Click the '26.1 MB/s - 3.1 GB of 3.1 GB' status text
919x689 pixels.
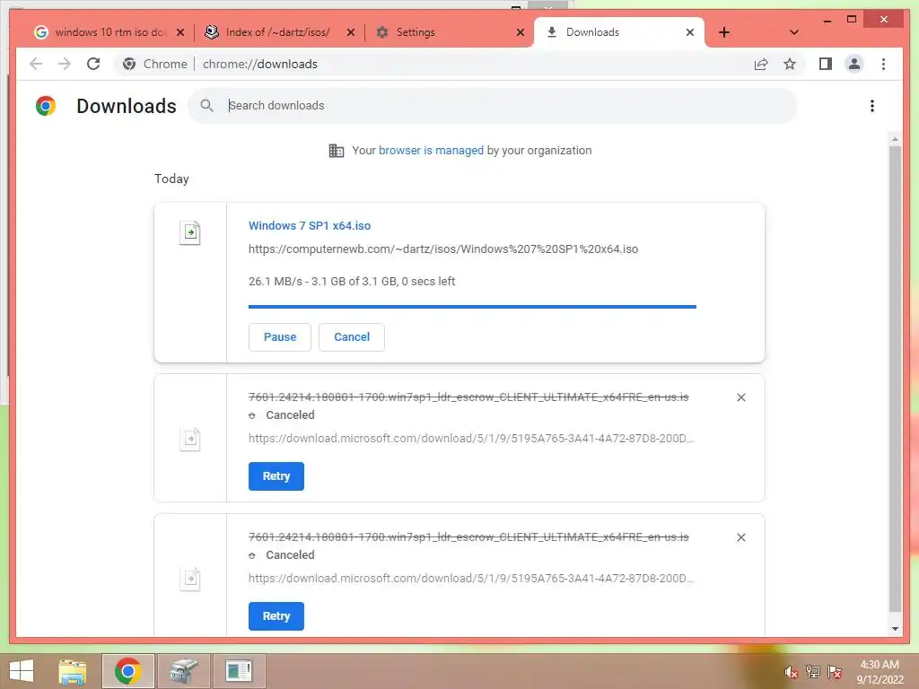pyautogui.click(x=352, y=281)
